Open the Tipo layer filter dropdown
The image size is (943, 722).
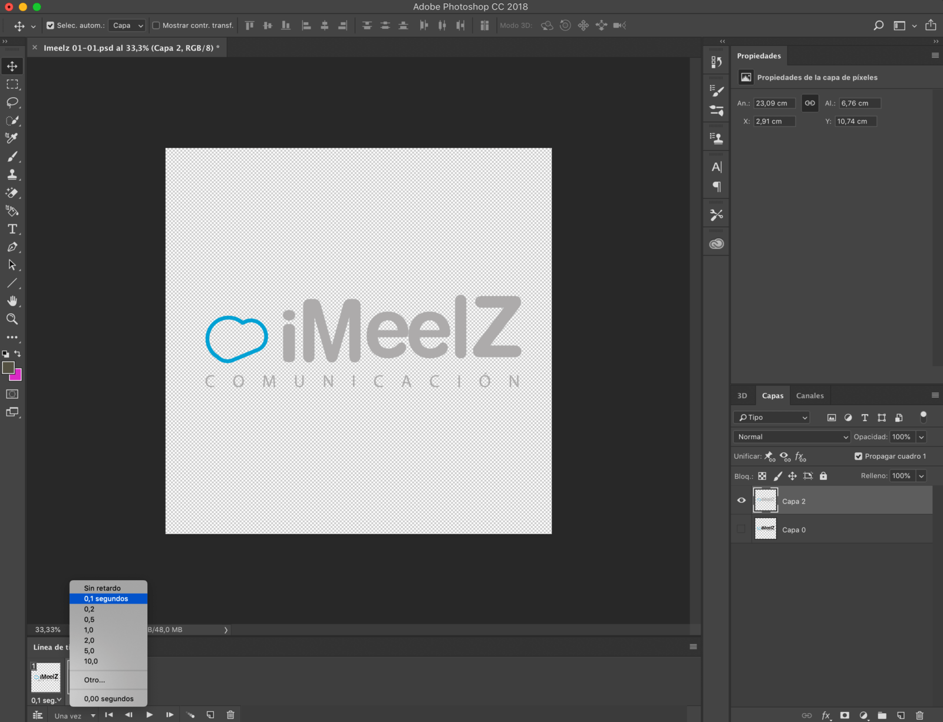pyautogui.click(x=772, y=418)
